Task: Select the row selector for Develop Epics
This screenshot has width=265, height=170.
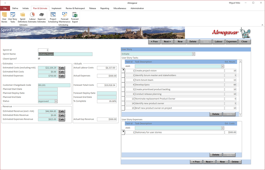Action: (123, 85)
